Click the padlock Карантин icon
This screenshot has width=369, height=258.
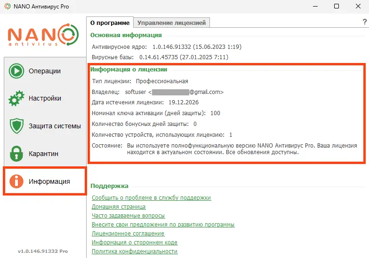pos(16,154)
